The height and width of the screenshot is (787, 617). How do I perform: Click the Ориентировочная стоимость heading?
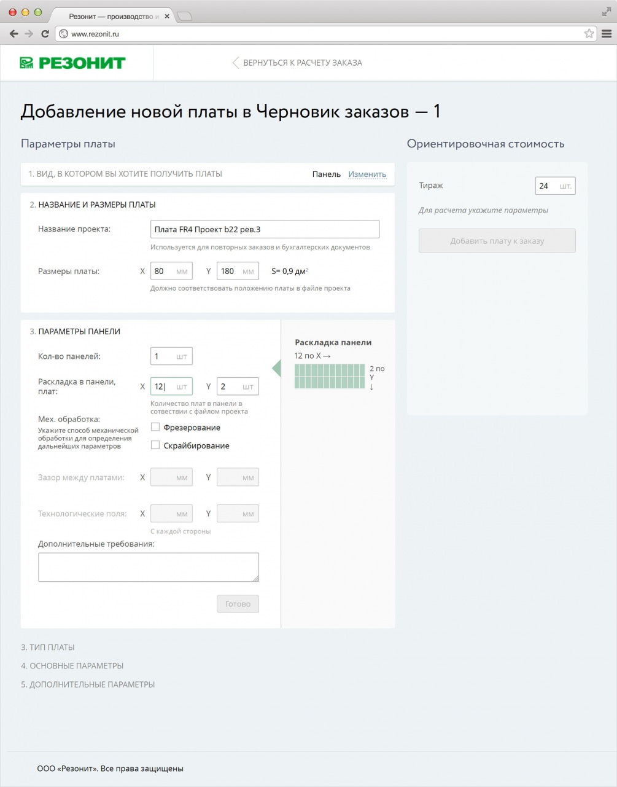coord(486,144)
